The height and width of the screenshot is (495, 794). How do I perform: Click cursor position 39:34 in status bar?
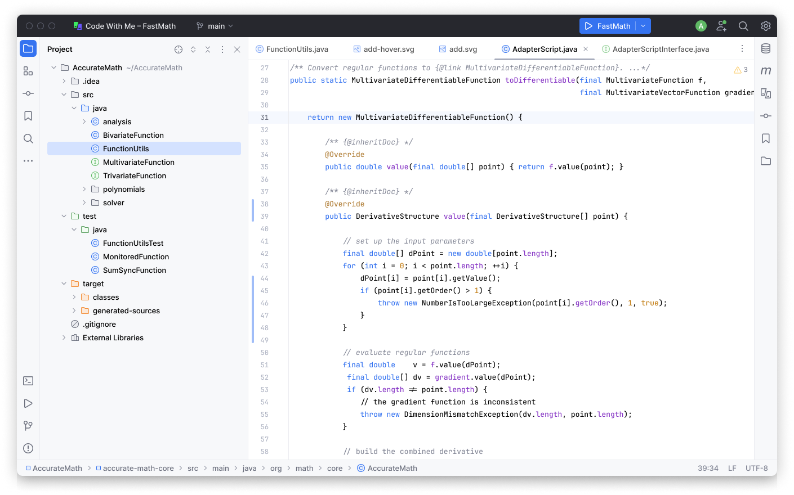point(708,468)
